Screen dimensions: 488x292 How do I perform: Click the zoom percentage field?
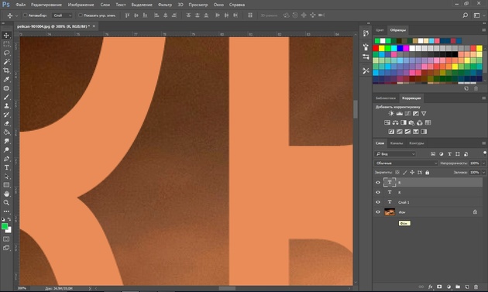(22, 288)
